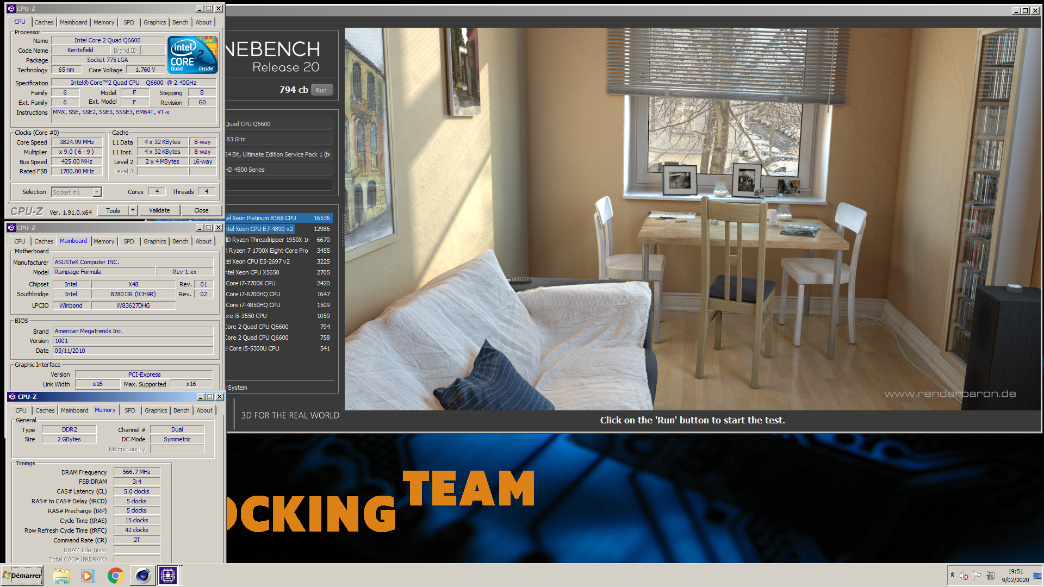
Task: Click the Rampage Formula model field
Action: pos(103,272)
